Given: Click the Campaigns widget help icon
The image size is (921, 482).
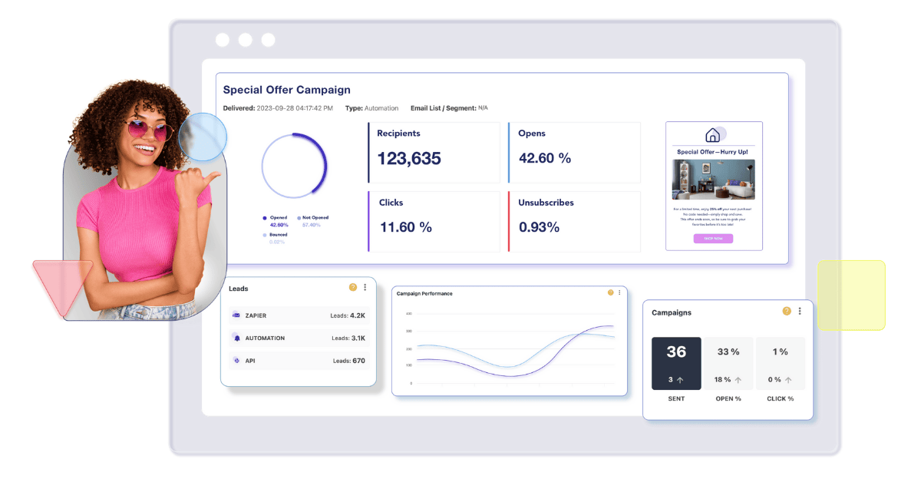Looking at the screenshot, I should pos(787,311).
